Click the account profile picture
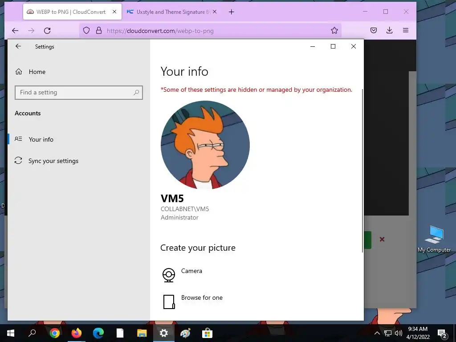Screen dimensions: 456x342 pos(205,145)
